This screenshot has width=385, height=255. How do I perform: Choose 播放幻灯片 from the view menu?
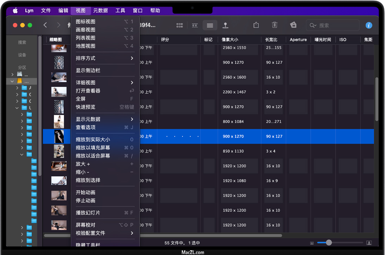click(88, 212)
